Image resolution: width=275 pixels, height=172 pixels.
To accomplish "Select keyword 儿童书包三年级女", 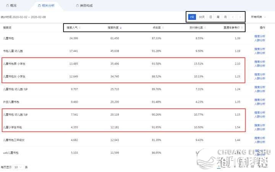I will (14, 140).
